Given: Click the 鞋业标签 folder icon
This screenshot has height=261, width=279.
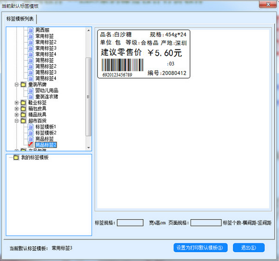Looking at the screenshot, I should (x=23, y=102).
